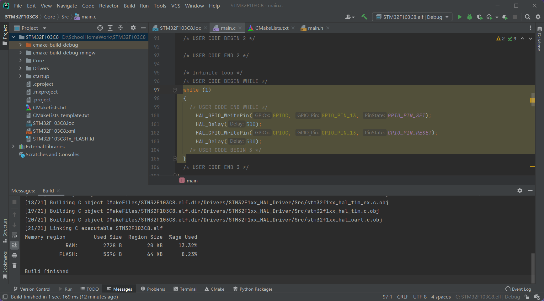This screenshot has height=301, width=544.
Task: Print the build output
Action: [x=14, y=255]
